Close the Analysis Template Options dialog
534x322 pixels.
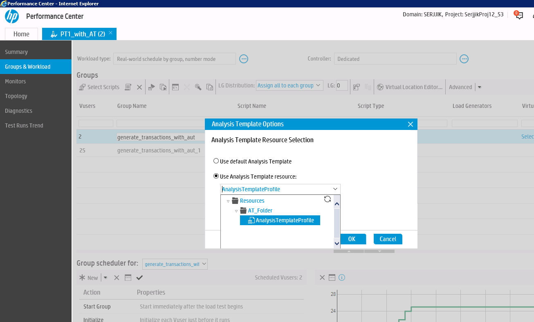pyautogui.click(x=411, y=124)
